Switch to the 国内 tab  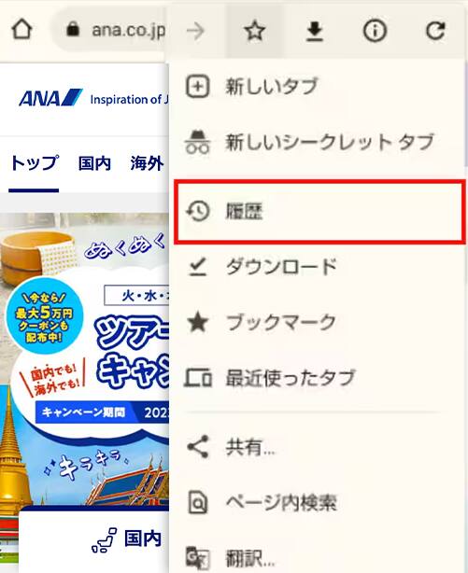click(x=94, y=163)
